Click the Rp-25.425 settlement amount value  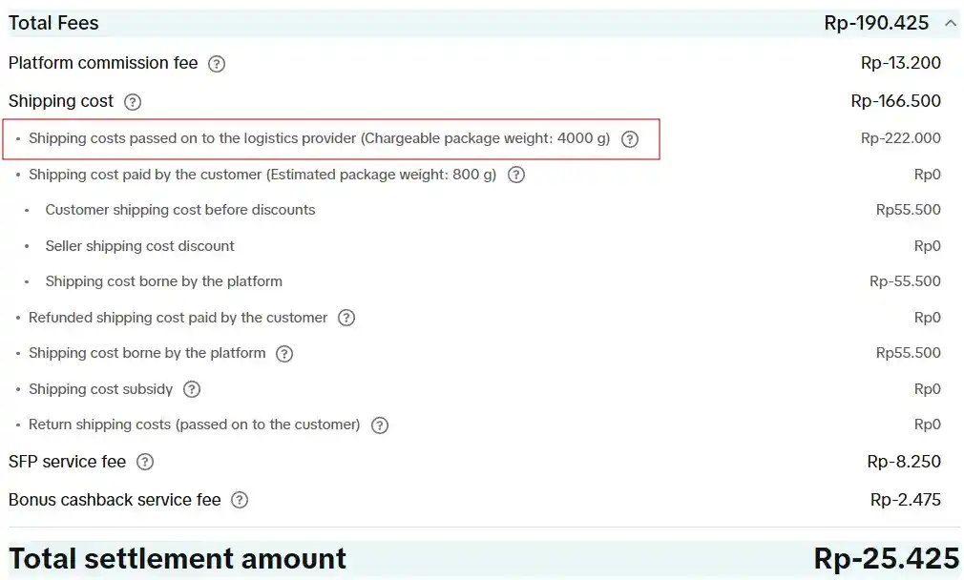tap(886, 558)
